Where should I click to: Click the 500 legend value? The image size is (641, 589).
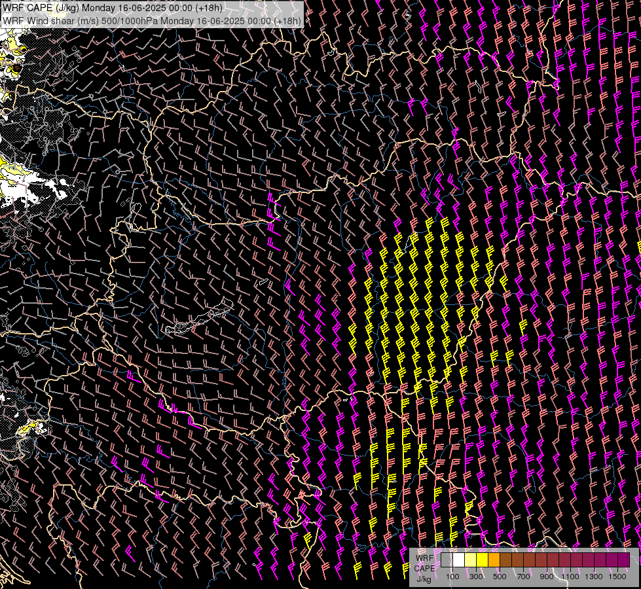click(500, 577)
